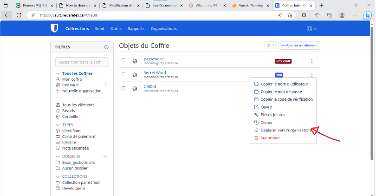Filter by Identifiant type
376x196 pixels.
click(71, 131)
